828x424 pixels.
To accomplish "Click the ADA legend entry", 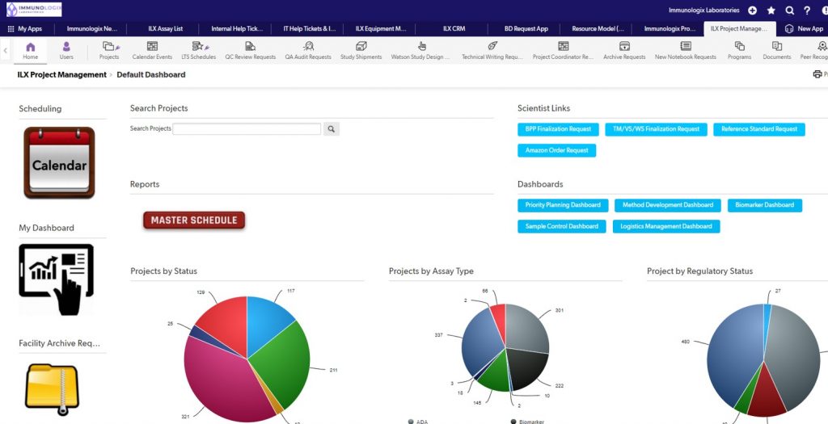I will pos(418,422).
